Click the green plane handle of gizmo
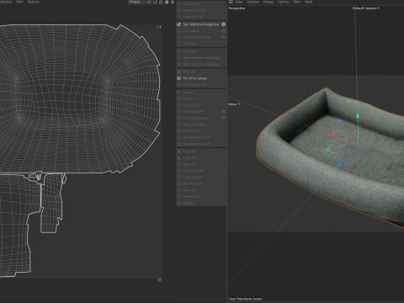Screen dimensions: 404x303 (329, 150)
